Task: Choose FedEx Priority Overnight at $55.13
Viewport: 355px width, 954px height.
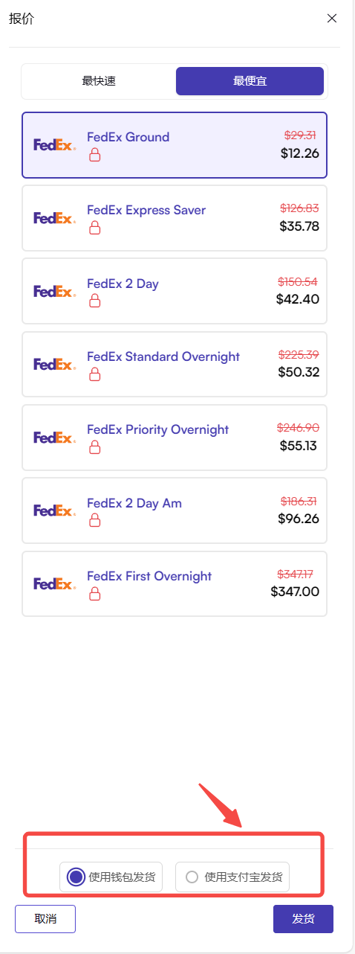Action: pyautogui.click(x=175, y=438)
